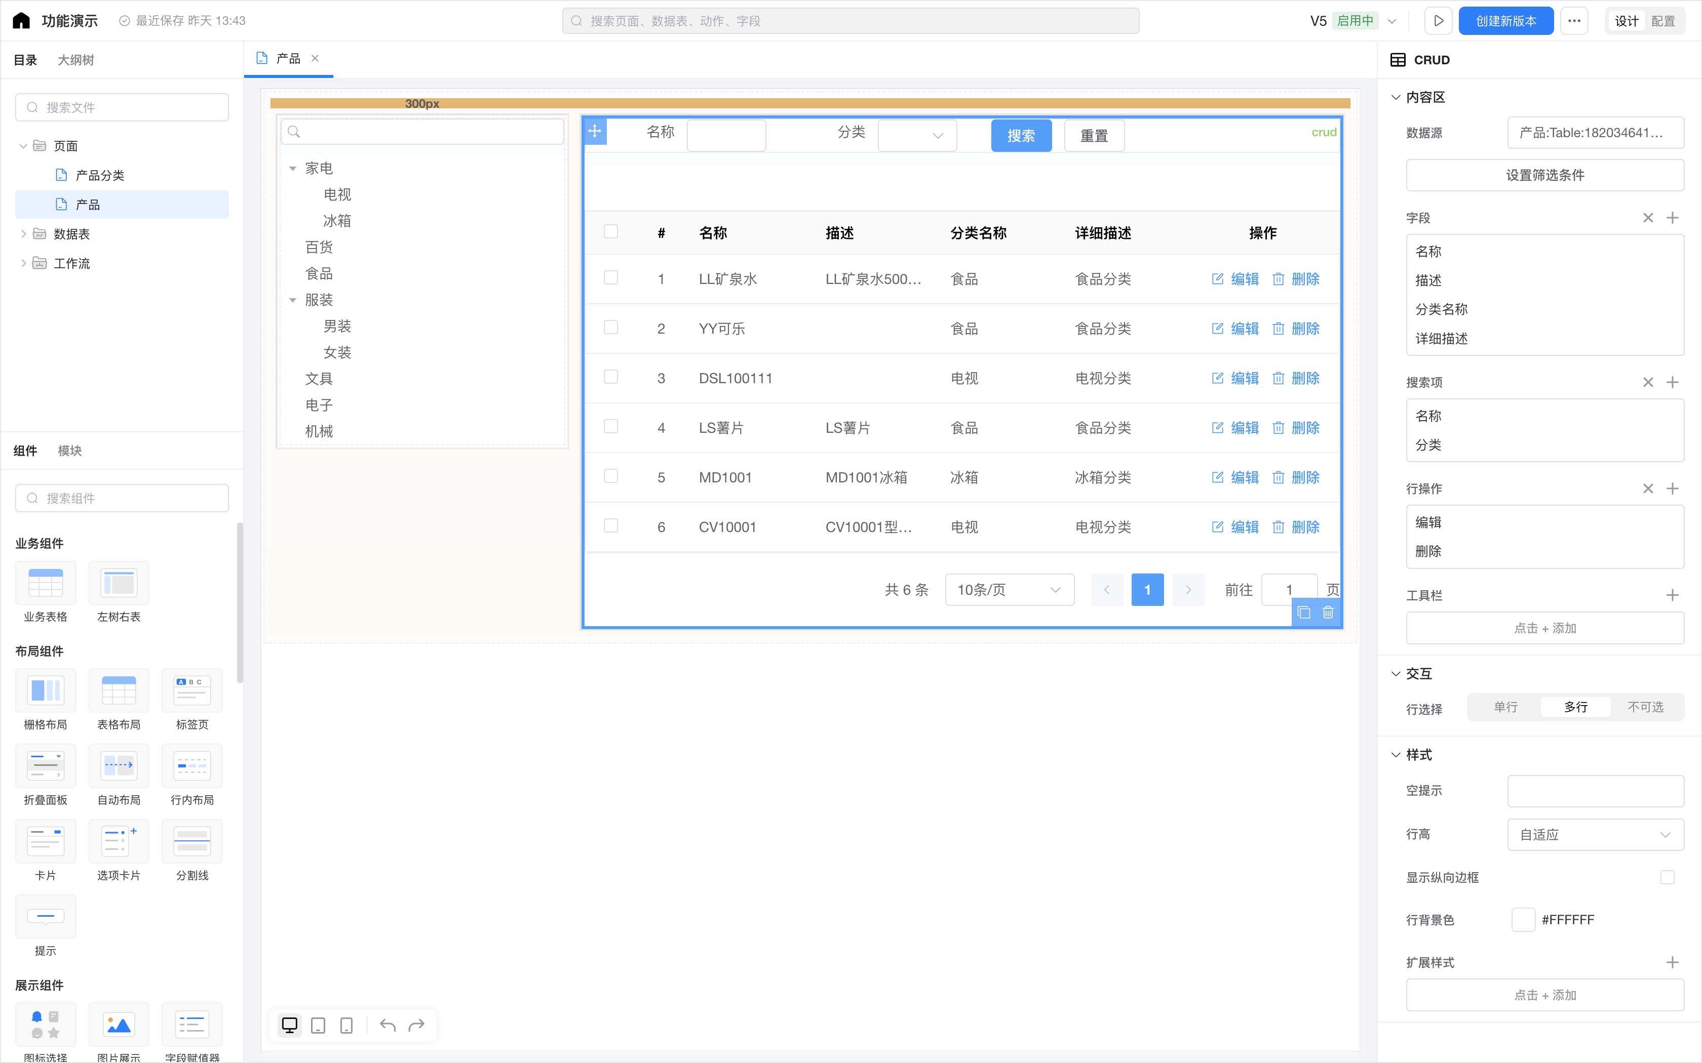
Task: Click the 搜索 button in CRUD
Action: click(1021, 136)
